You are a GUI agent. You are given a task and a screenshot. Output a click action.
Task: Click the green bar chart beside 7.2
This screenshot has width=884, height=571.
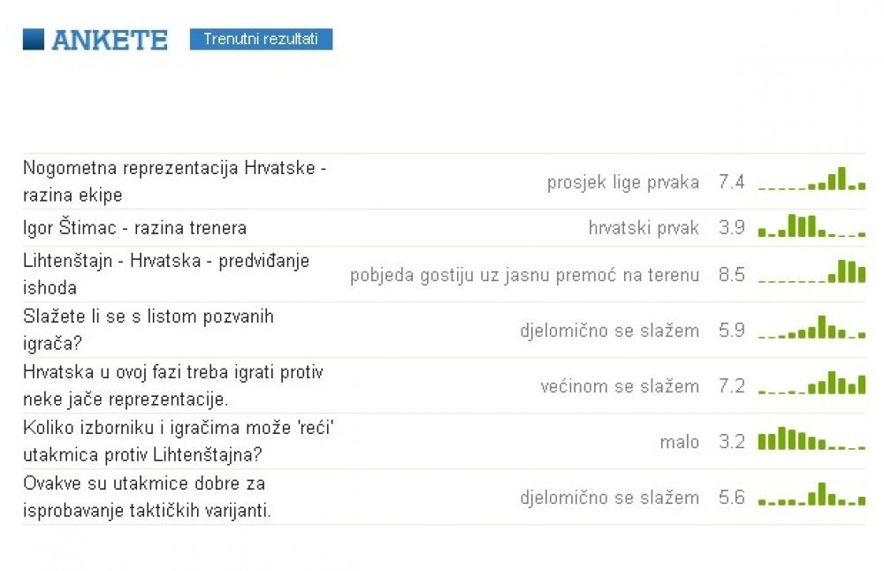(812, 382)
